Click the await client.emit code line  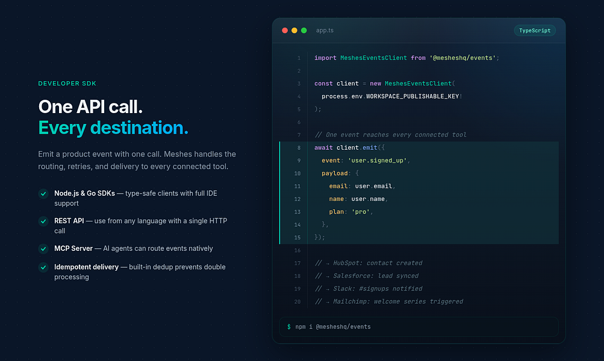[349, 147]
